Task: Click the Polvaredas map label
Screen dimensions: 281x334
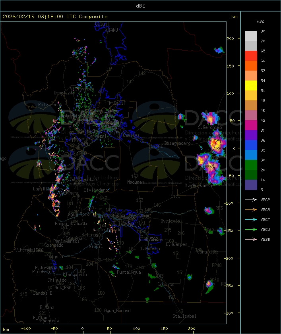Action: click(x=50, y=105)
